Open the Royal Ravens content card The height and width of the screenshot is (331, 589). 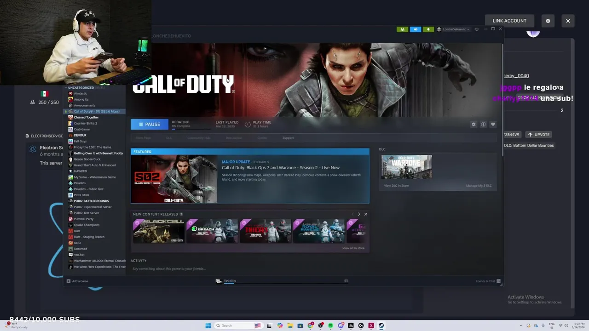pos(319,231)
